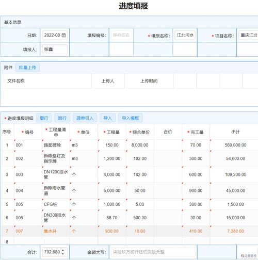258x260 pixels.
Task: Click code cell 007
Action: tap(28, 231)
